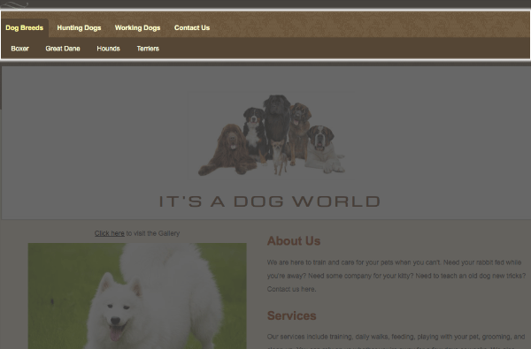Click the Terriers submenu item
This screenshot has height=349, width=531.
[x=148, y=49]
